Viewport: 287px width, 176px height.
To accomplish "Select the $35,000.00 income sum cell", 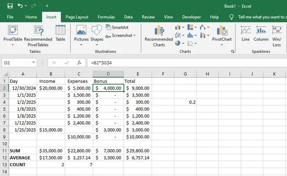I will click(x=51, y=151).
